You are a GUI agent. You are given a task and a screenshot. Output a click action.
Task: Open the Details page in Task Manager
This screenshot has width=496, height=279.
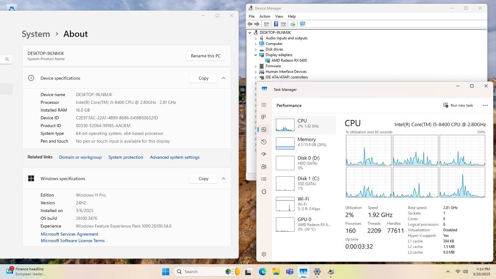(x=264, y=179)
